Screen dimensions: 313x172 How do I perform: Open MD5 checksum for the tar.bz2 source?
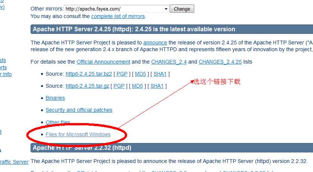[141, 74]
